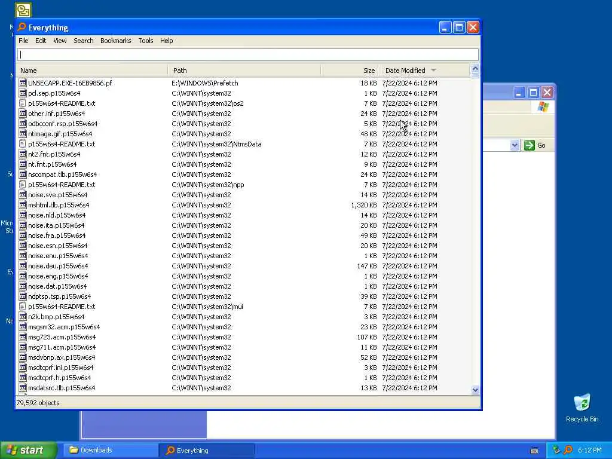612x459 pixels.
Task: Select msdatsrc.tlb.p155w6s4 file name
Action: [62, 387]
